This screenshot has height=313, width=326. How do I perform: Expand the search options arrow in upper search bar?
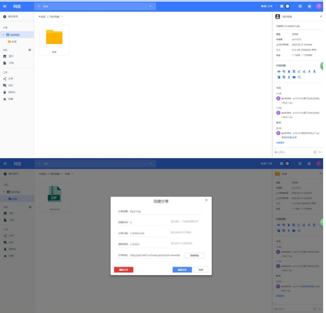coord(150,6)
